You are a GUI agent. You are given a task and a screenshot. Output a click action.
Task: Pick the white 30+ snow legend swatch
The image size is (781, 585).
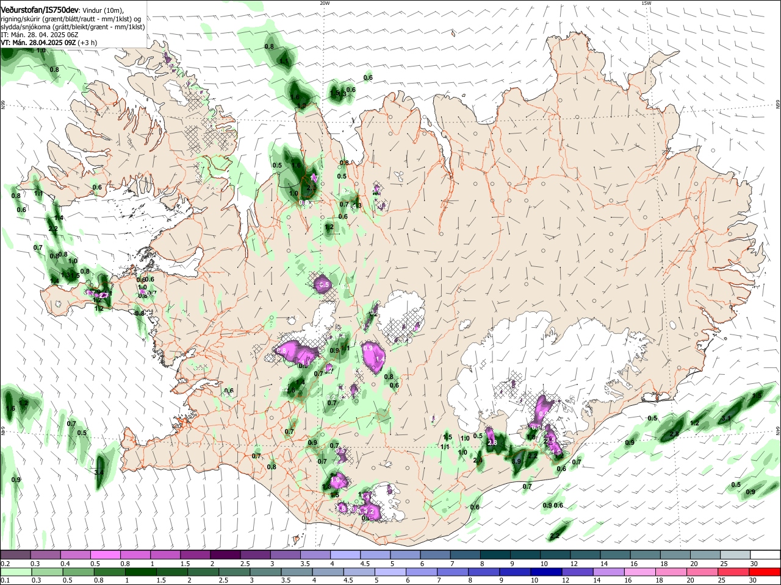(765, 555)
